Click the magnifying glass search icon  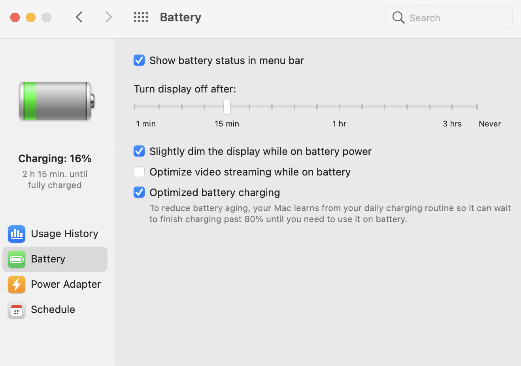click(398, 18)
